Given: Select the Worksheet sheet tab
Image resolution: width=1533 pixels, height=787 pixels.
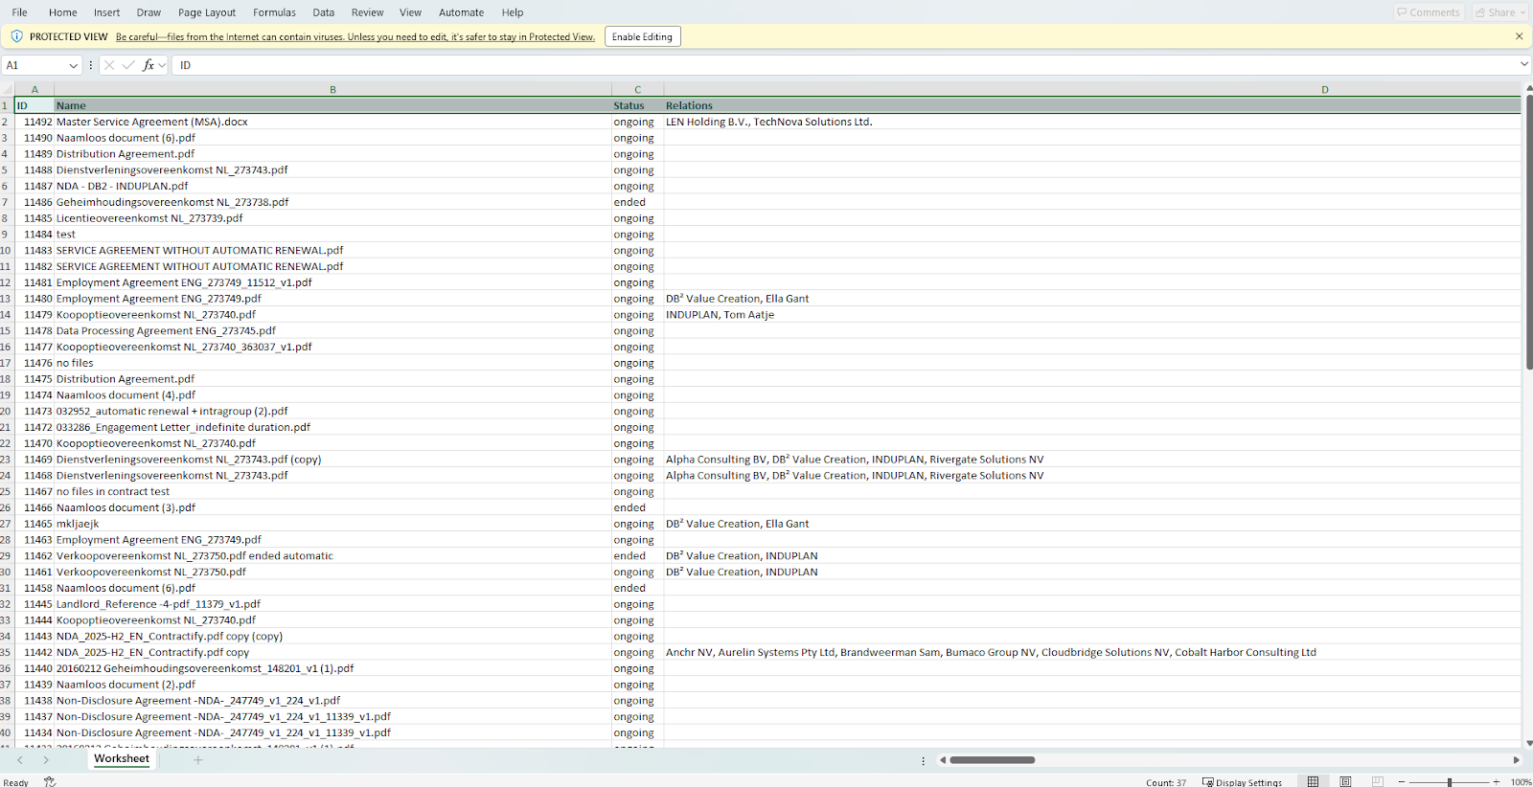Looking at the screenshot, I should (122, 759).
